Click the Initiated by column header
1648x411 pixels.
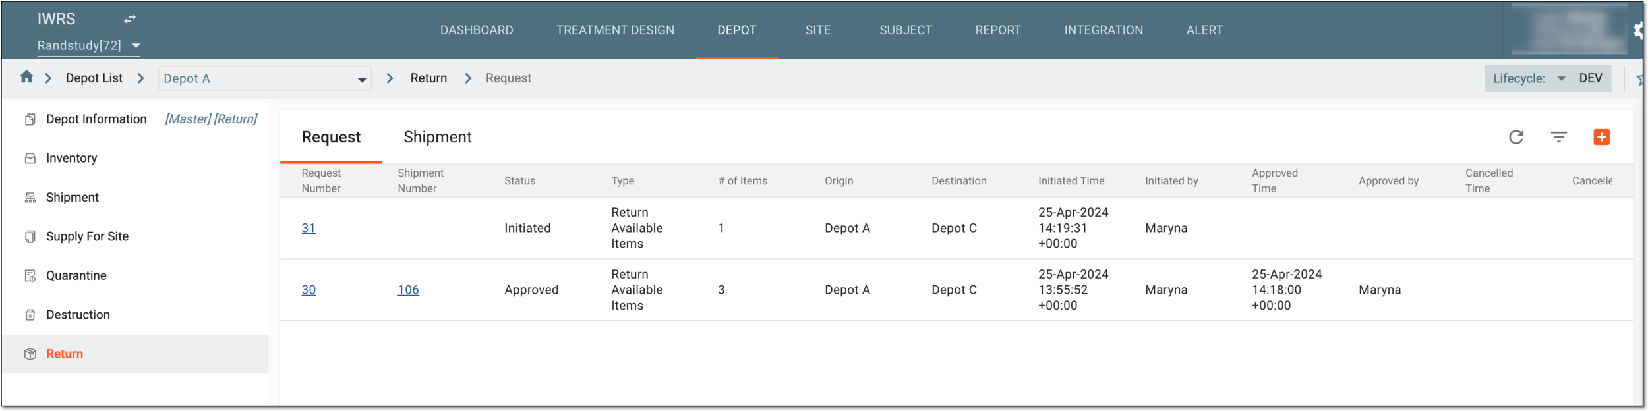[x=1171, y=180]
